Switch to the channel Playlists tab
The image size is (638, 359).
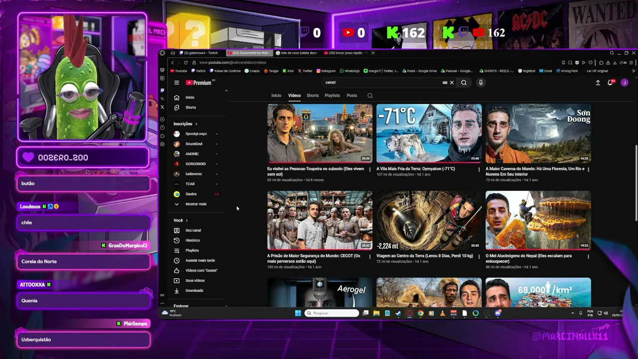[x=332, y=96]
